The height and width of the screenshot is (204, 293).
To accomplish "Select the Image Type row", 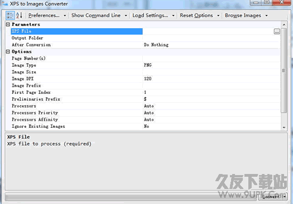I will pyautogui.click(x=146, y=65).
